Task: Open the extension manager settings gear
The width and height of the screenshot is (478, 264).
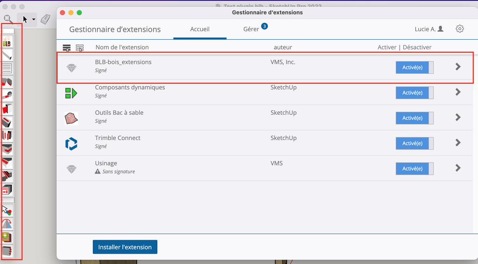Action: [460, 29]
